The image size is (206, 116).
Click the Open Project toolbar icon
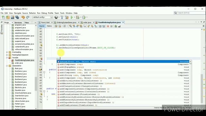pyautogui.click(x=13, y=17)
